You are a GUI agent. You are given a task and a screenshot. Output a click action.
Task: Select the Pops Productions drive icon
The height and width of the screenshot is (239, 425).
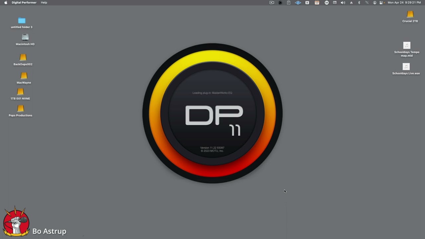(21, 109)
